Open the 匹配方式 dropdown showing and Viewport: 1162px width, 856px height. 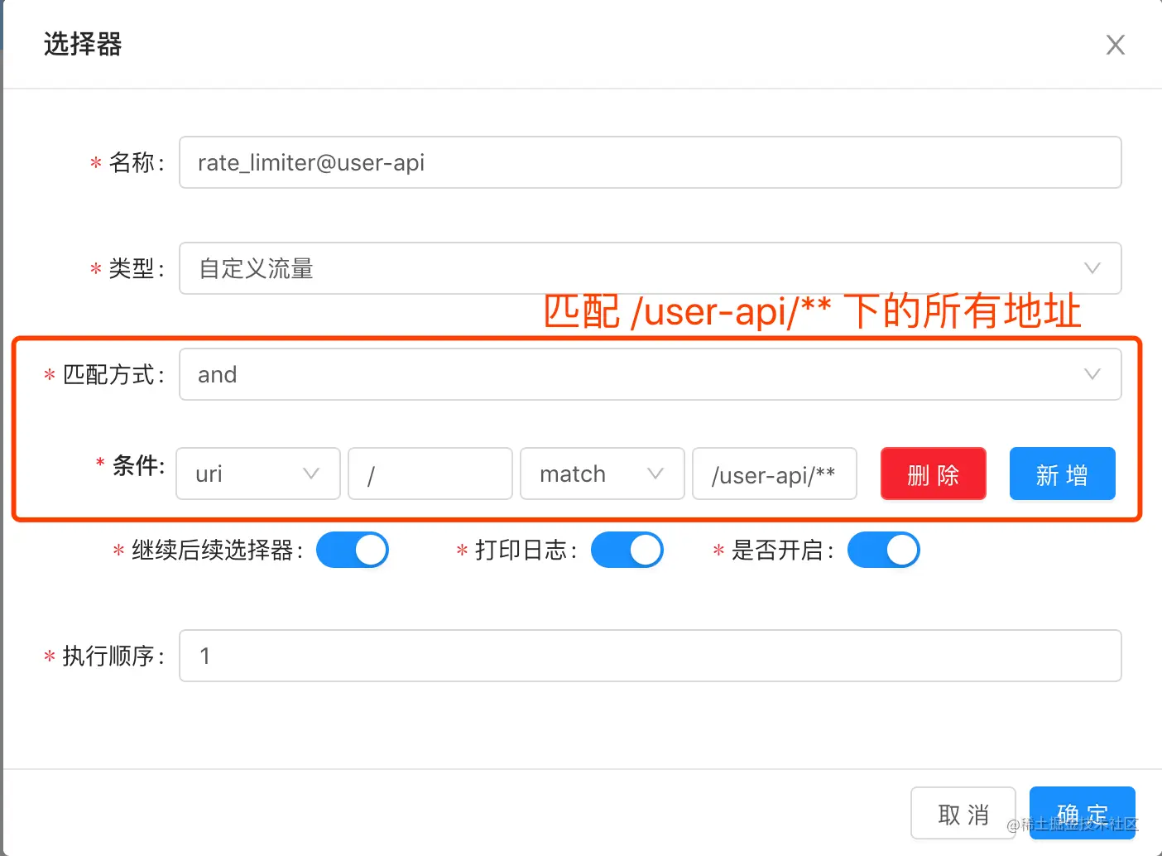[x=650, y=374]
